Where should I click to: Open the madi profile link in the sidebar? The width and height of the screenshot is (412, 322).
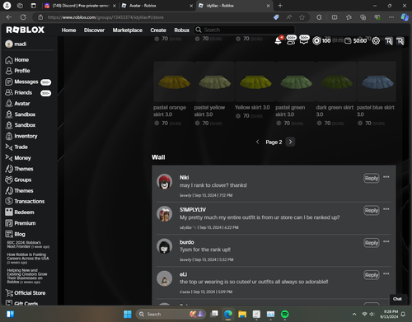(16, 44)
